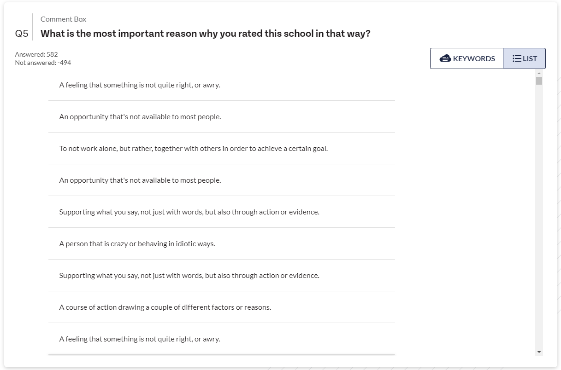Click the 'Comment Box' question type label
The image size is (561, 370).
(63, 19)
